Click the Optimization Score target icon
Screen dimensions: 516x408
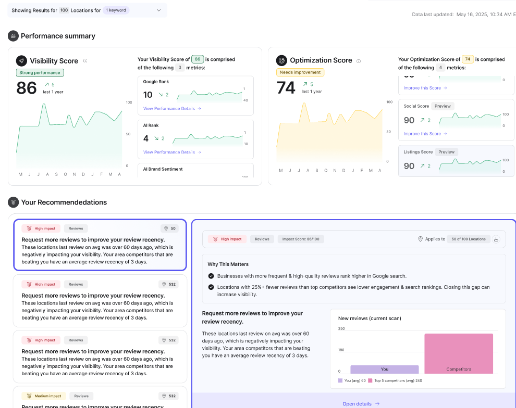pyautogui.click(x=281, y=60)
